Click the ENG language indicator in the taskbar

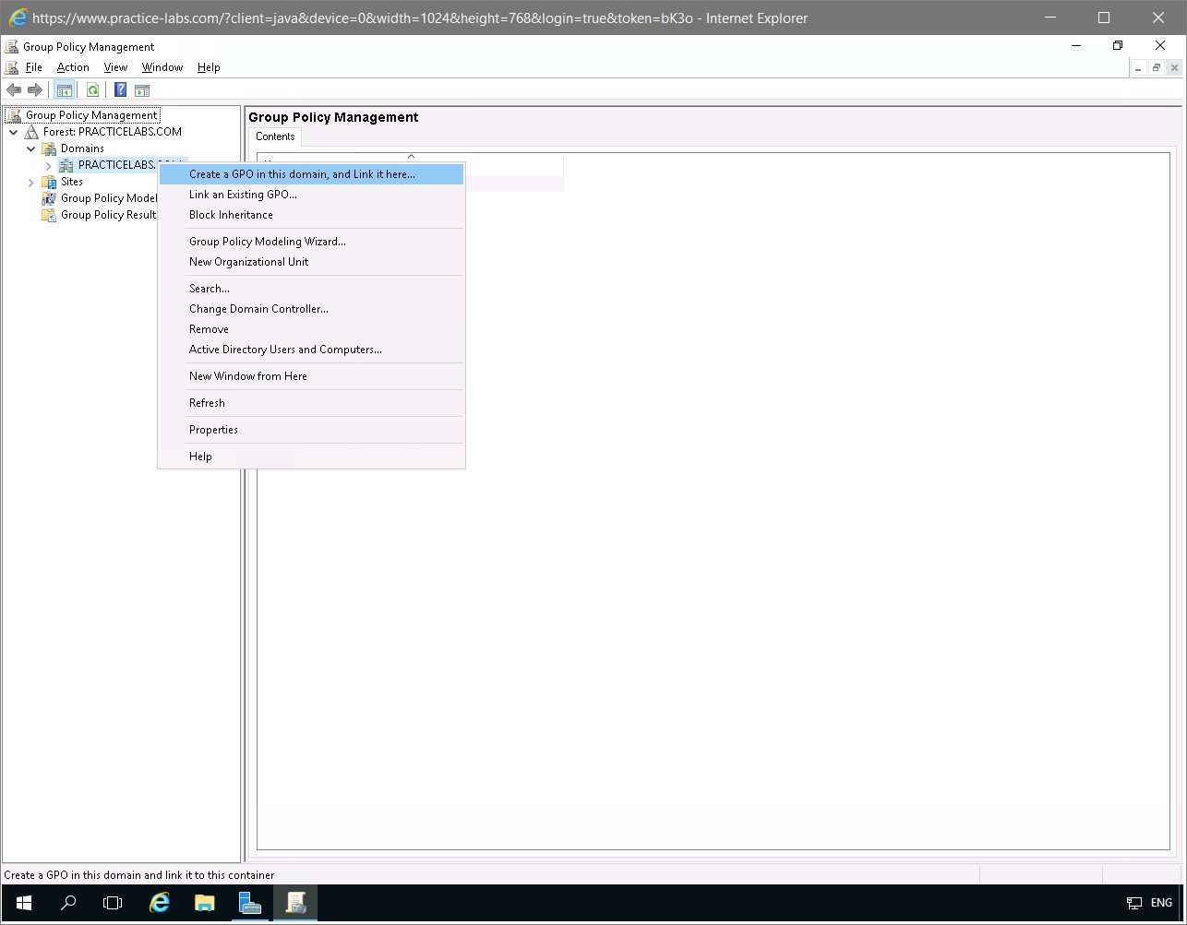(1160, 903)
